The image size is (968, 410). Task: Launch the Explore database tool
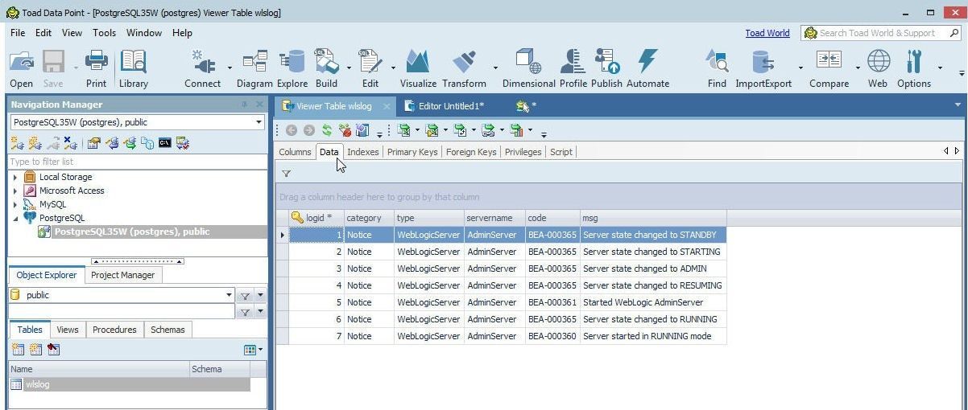pyautogui.click(x=292, y=68)
